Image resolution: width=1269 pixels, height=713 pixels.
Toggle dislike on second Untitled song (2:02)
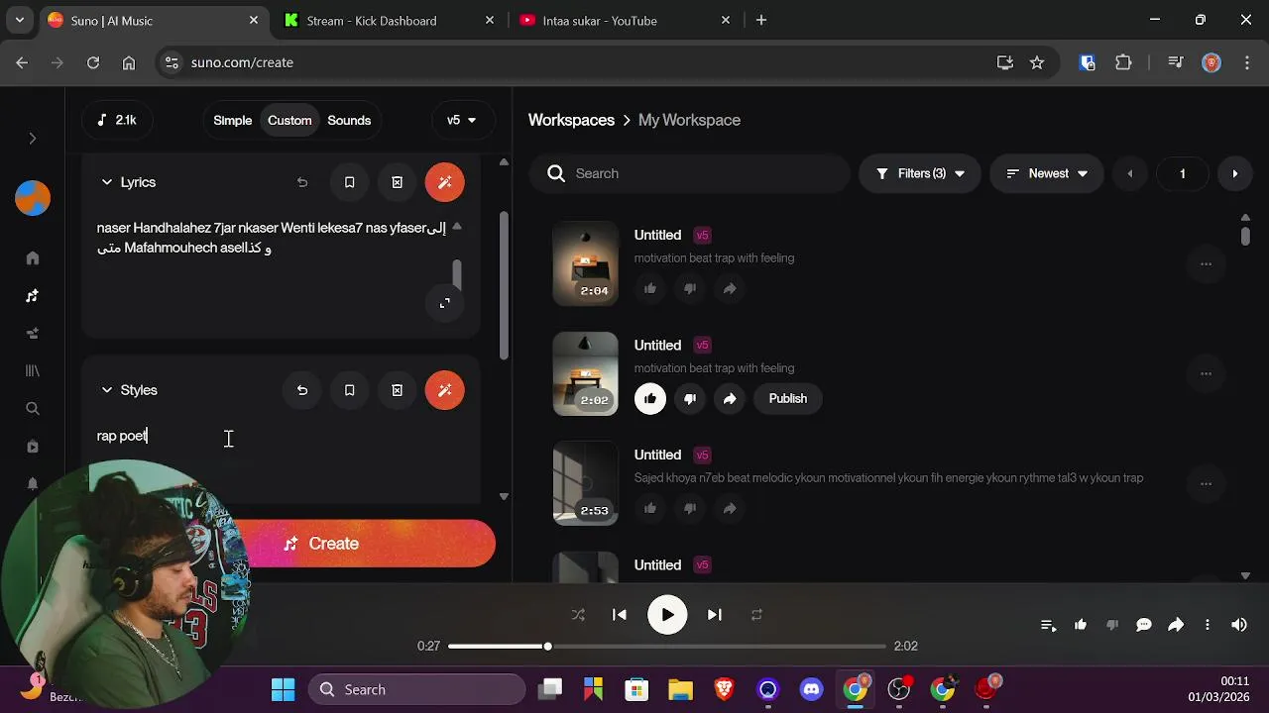[x=690, y=399]
